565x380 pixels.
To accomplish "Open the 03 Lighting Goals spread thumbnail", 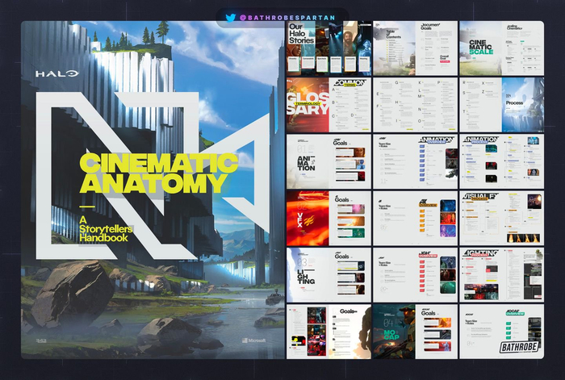I will 329,275.
